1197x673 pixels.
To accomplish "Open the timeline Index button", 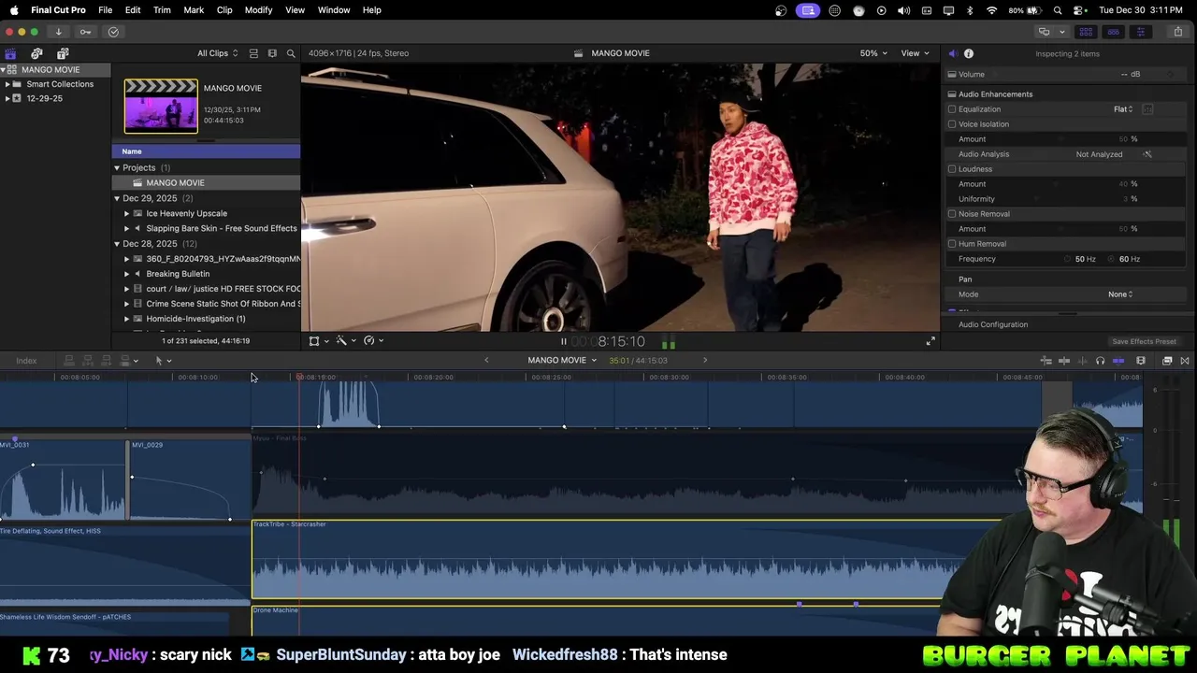I will 26,361.
